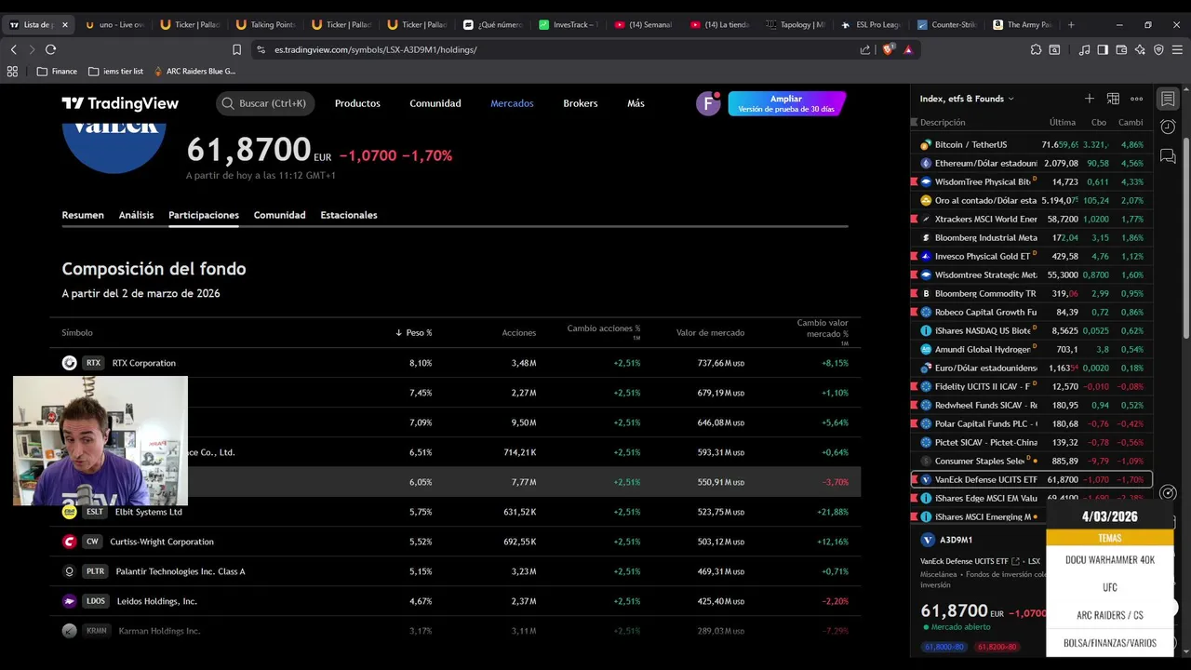1191x670 pixels.
Task: Select Bitcoin / TetherUS in watchlist
Action: coord(1031,144)
